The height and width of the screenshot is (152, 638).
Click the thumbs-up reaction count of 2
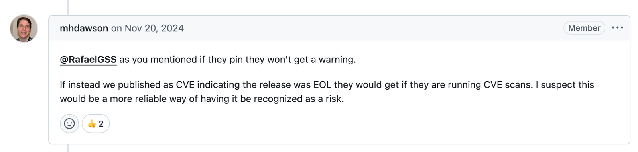point(101,124)
